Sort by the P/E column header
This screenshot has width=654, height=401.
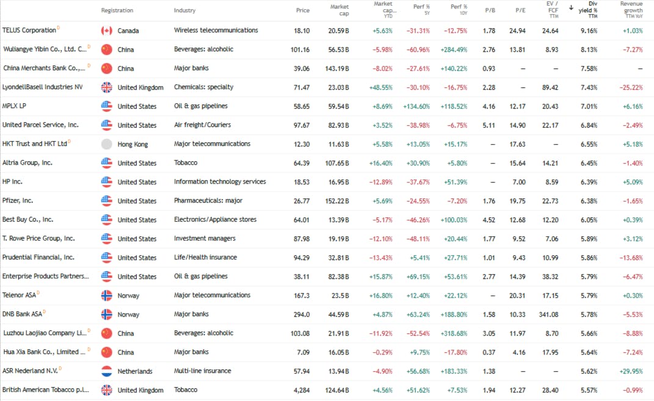520,10
